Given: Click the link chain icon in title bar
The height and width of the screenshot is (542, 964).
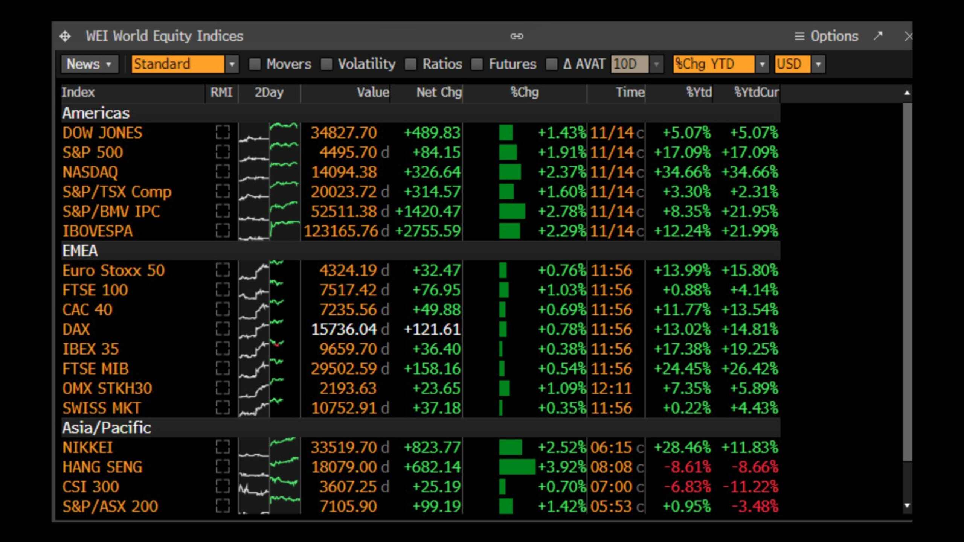Looking at the screenshot, I should [517, 36].
